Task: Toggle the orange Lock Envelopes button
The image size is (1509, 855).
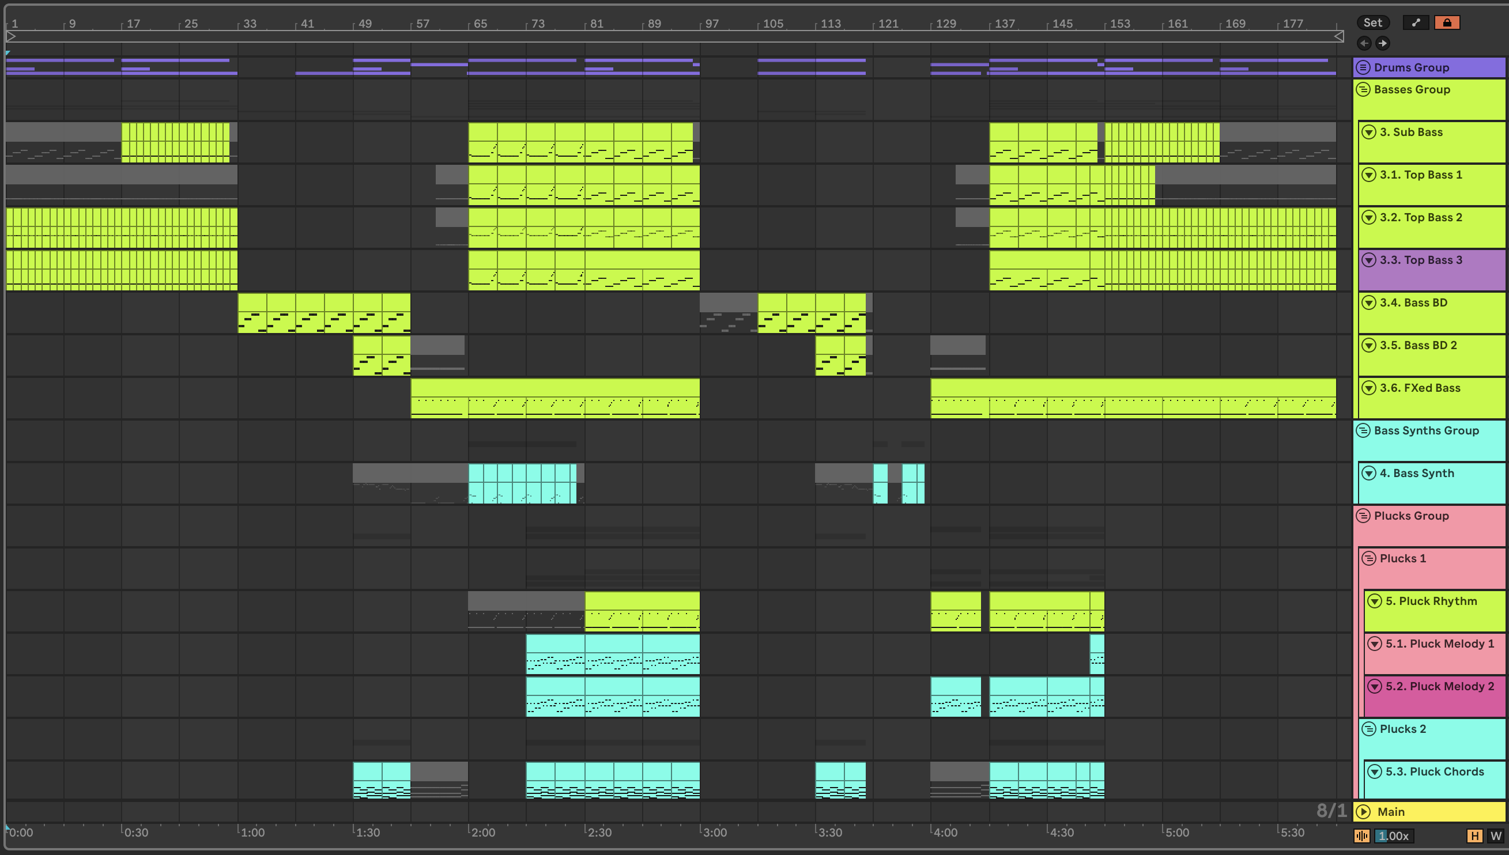Action: [x=1447, y=22]
